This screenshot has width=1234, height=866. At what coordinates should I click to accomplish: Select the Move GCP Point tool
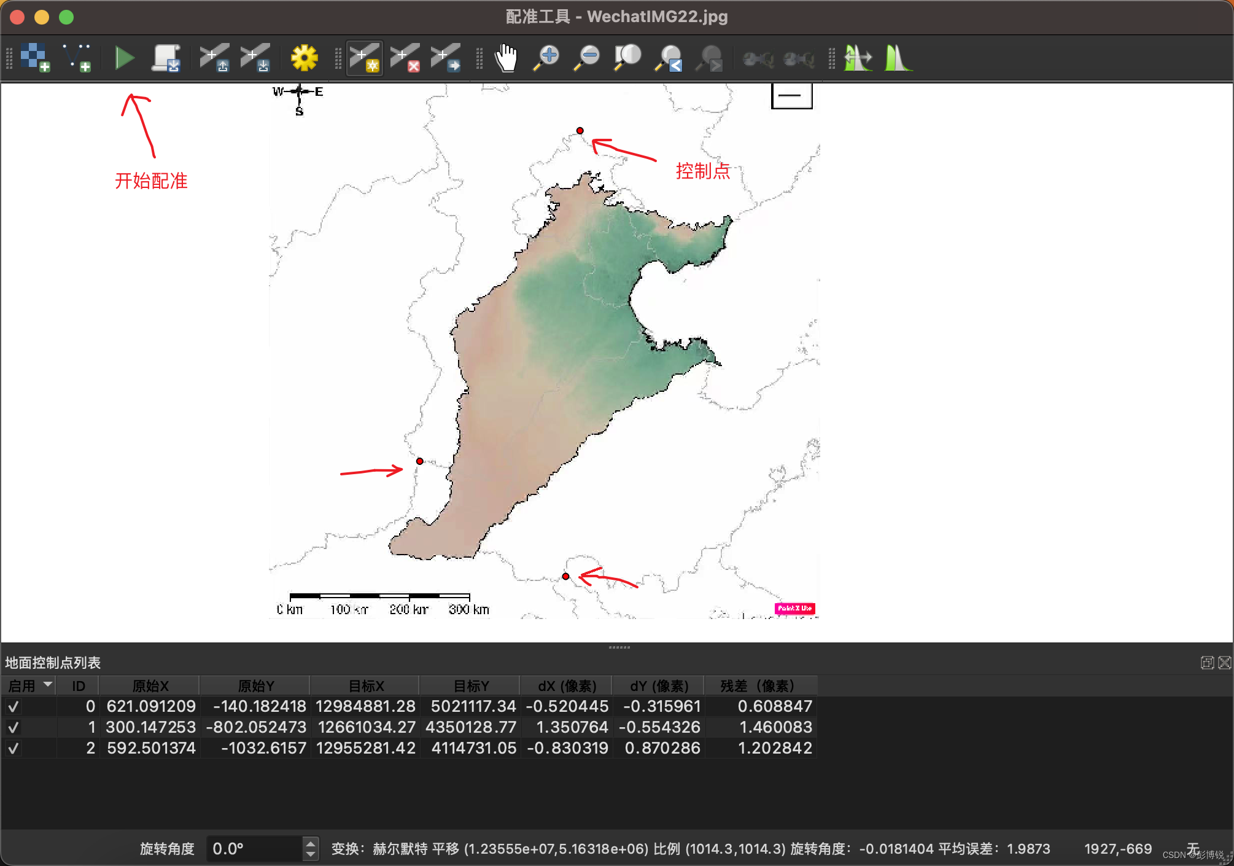click(x=446, y=58)
